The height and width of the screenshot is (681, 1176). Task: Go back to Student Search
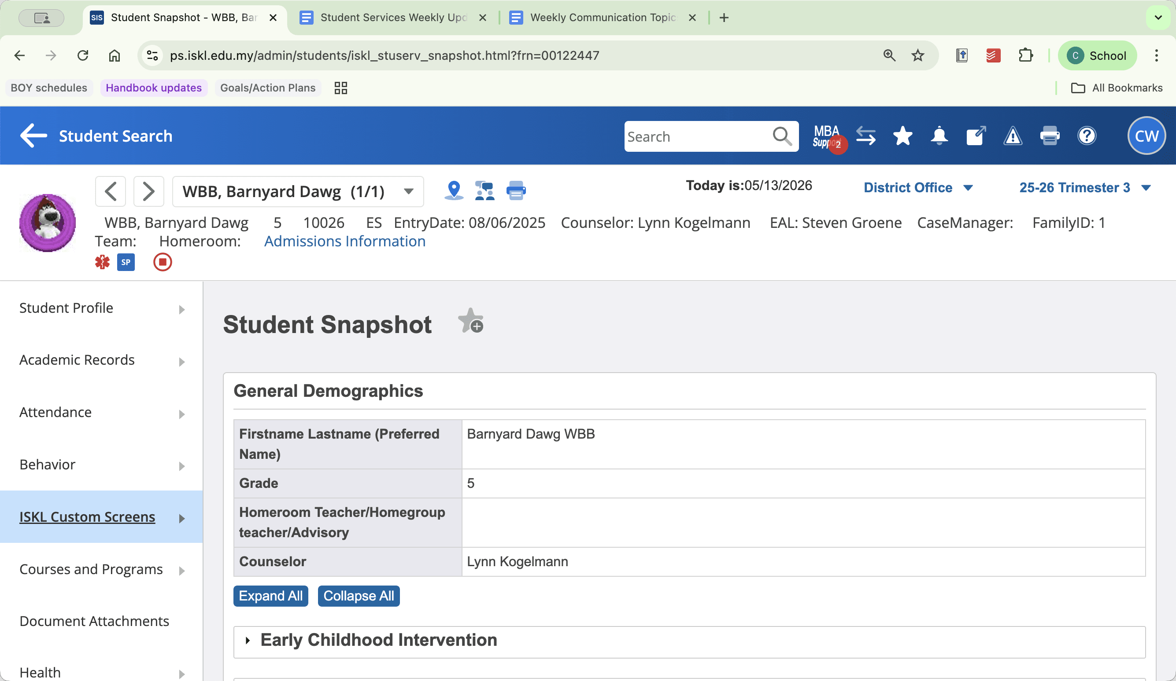coord(96,135)
